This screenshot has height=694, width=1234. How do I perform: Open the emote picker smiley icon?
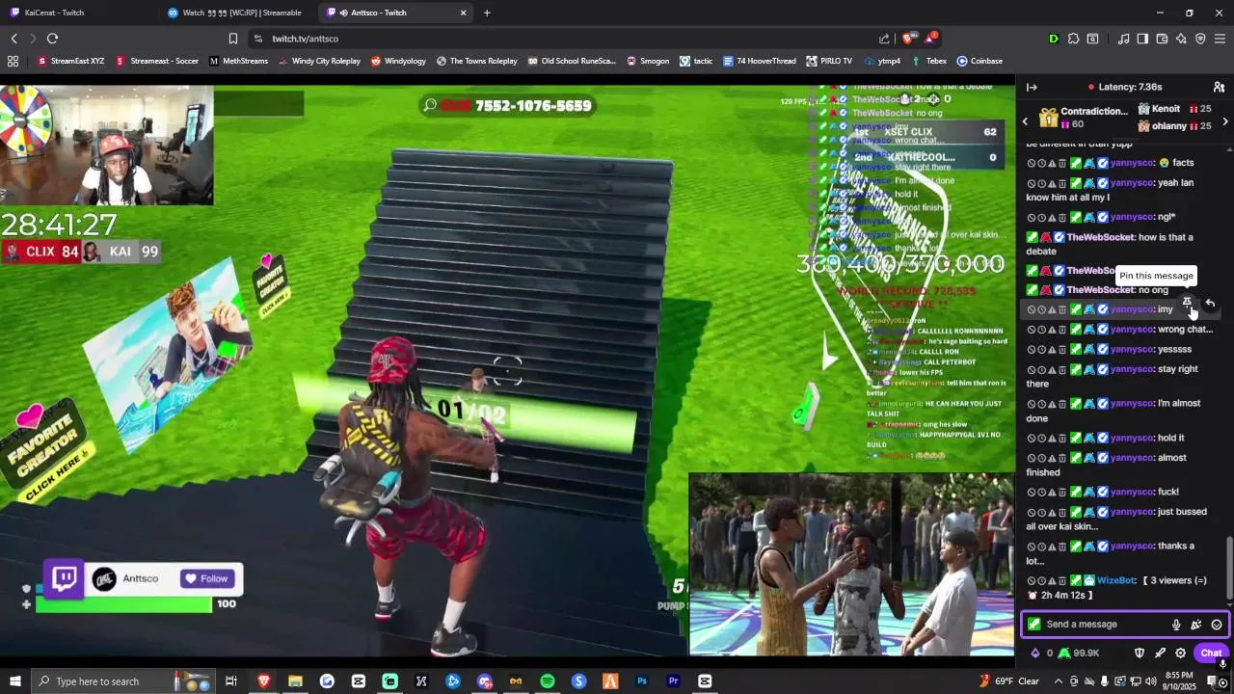click(x=1217, y=625)
